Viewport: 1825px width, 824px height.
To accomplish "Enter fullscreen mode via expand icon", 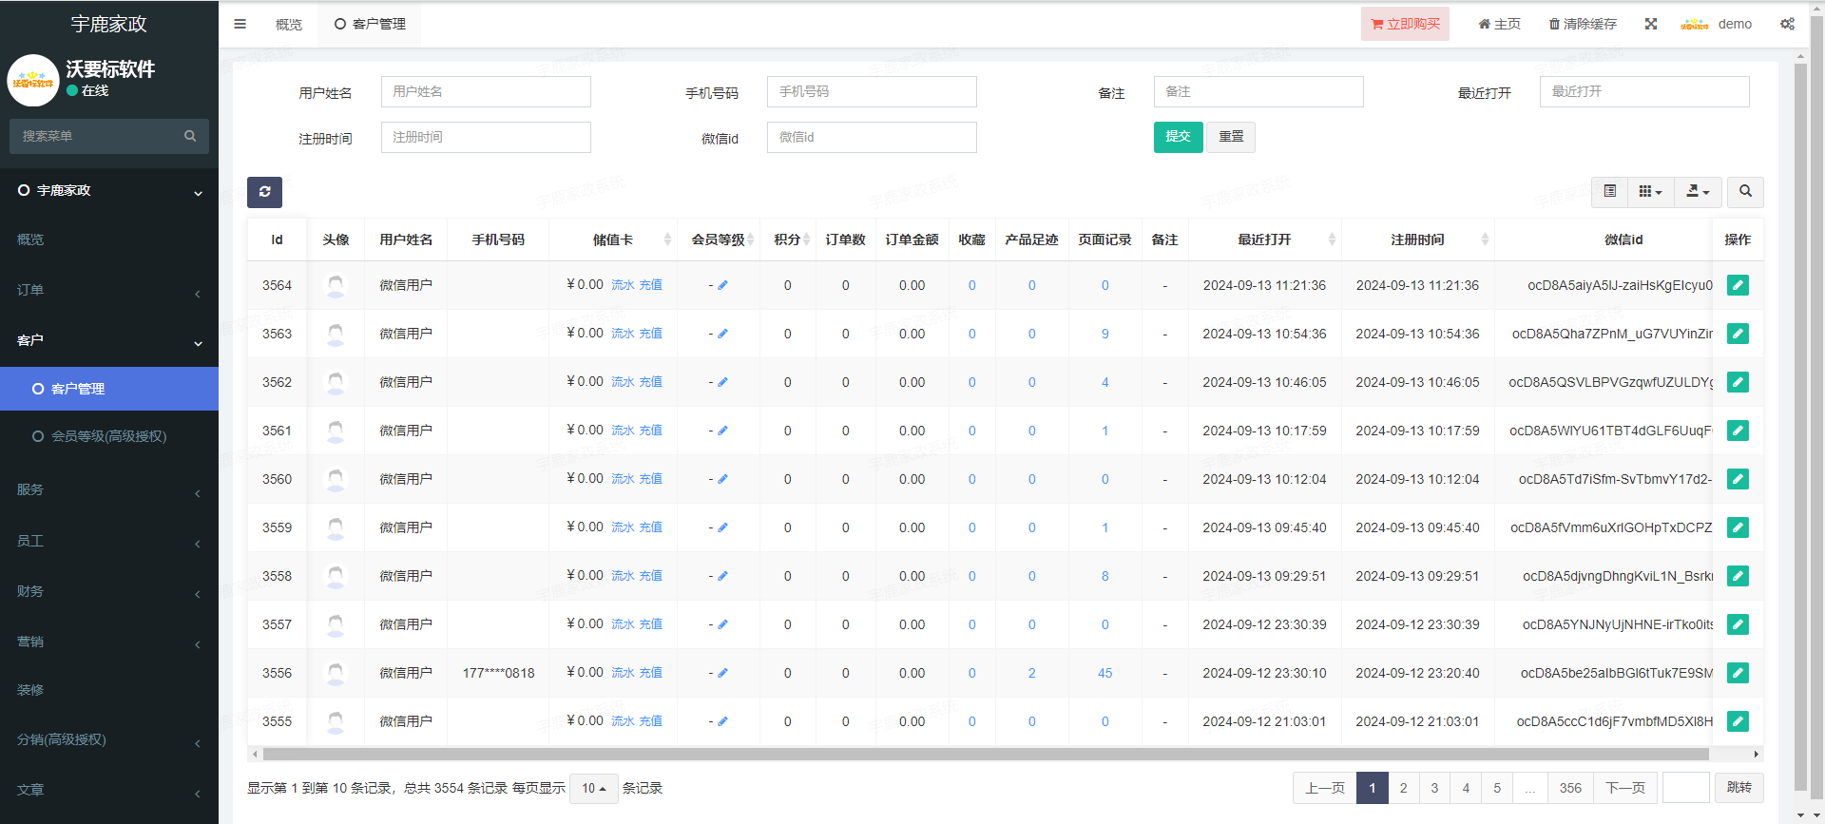I will [x=1651, y=24].
